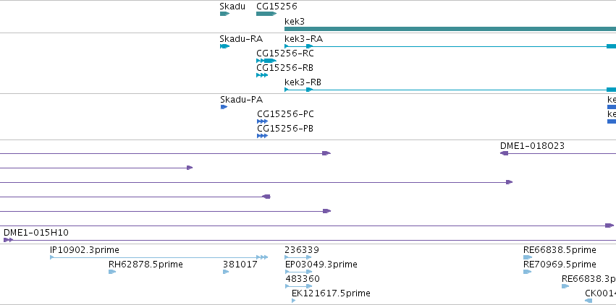
Task: Click the IP10902.3prime label
Action: point(85,250)
